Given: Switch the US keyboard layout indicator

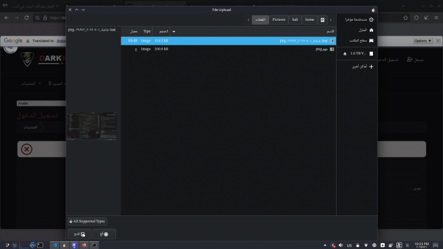Looking at the screenshot, I should click(x=349, y=245).
